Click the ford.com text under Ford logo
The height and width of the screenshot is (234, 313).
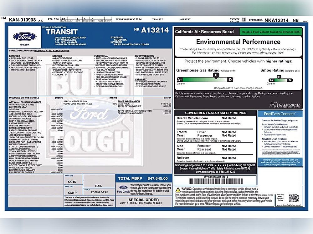point(24,45)
